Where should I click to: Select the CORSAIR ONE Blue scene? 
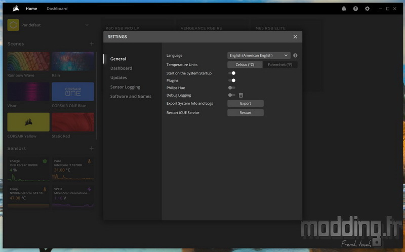[73, 92]
